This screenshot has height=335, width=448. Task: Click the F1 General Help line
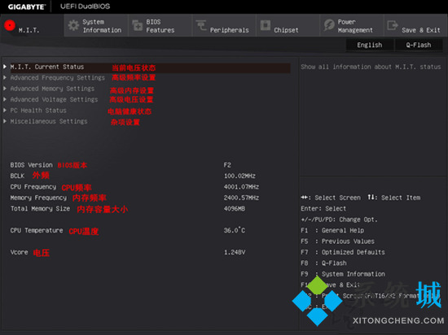click(x=332, y=230)
